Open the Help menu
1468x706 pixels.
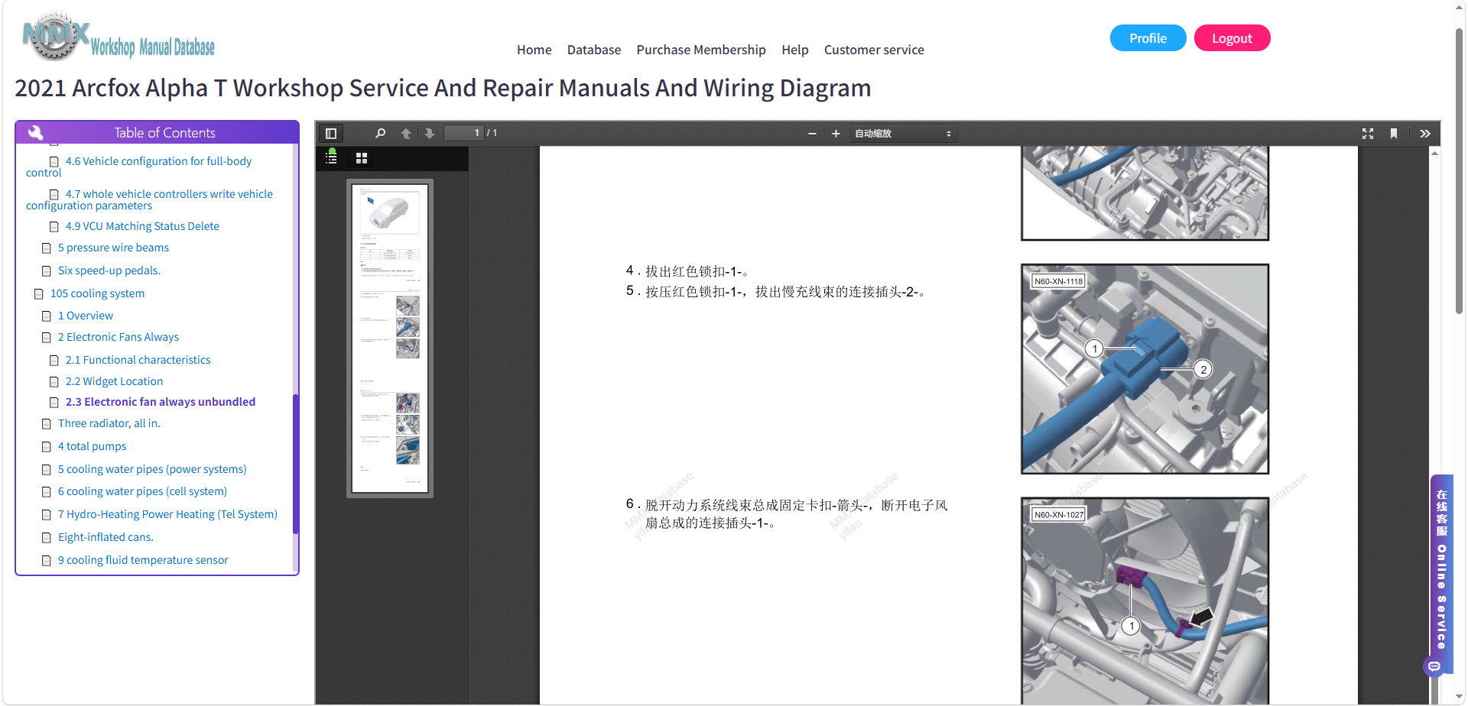[x=795, y=50]
